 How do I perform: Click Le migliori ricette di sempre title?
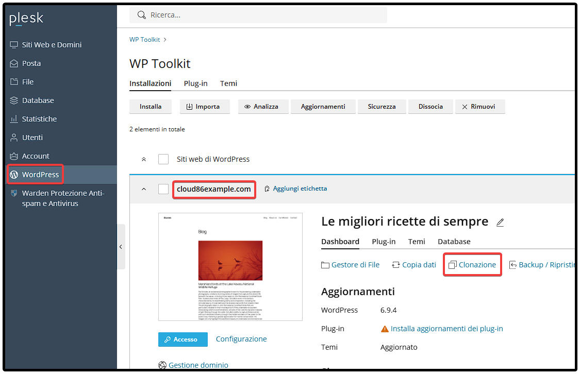pyautogui.click(x=405, y=222)
